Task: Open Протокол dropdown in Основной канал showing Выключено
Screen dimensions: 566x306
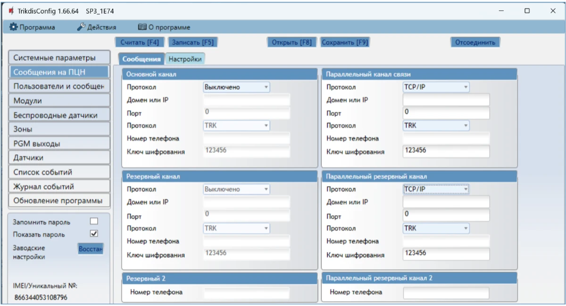Action: 236,87
